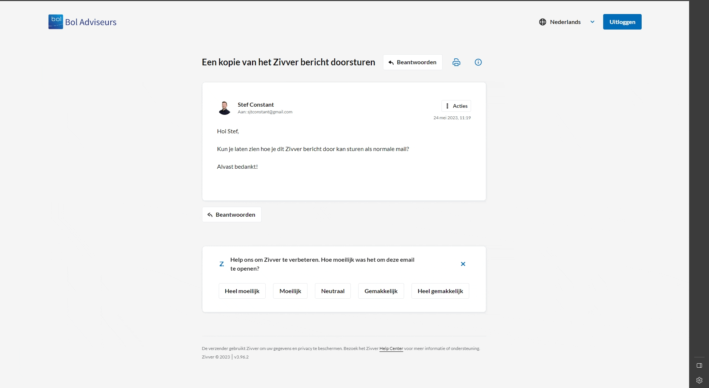
Task: Select Moeilijk rating
Action: click(x=290, y=291)
